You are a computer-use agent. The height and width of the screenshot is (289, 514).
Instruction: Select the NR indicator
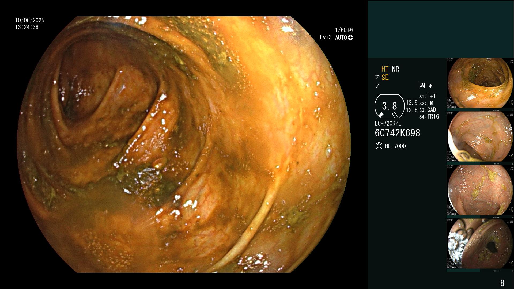[x=395, y=69]
